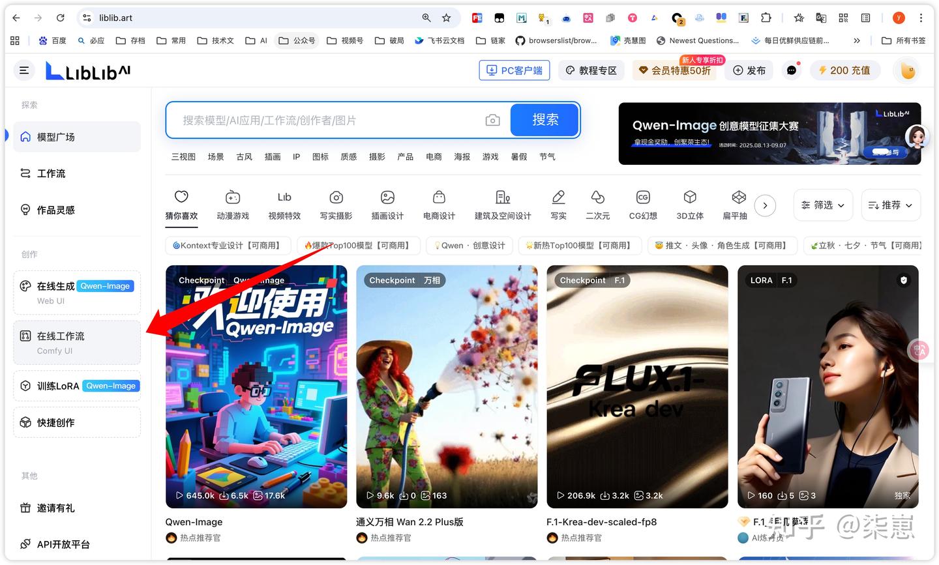Open the 筛选 filter dropdown
This screenshot has width=939, height=565.
click(822, 205)
